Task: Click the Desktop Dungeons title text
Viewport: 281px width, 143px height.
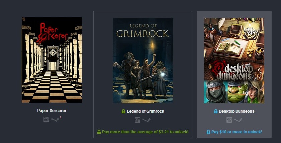Action: pos(237,111)
